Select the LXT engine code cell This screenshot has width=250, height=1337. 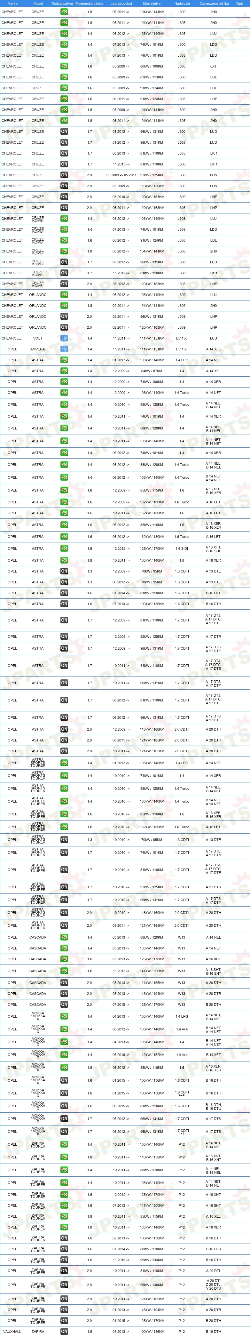(x=213, y=66)
